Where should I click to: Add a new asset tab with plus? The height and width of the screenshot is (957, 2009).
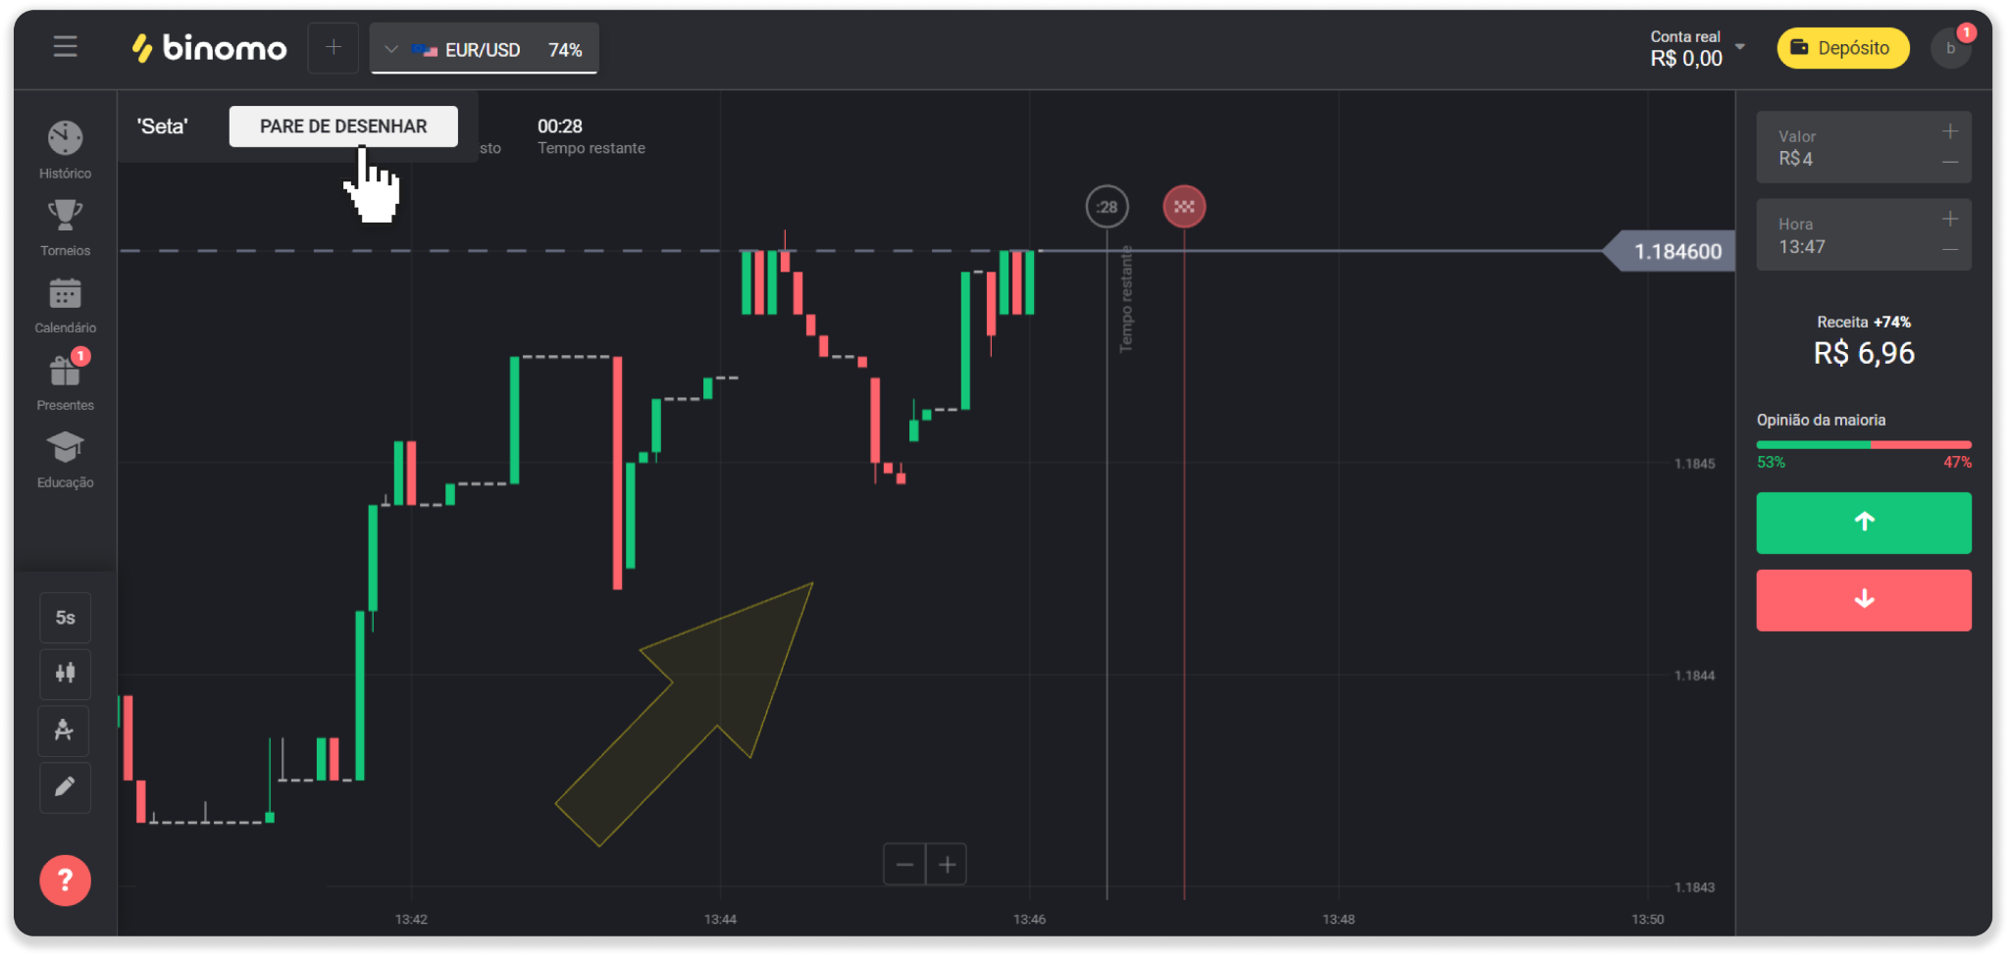point(334,47)
